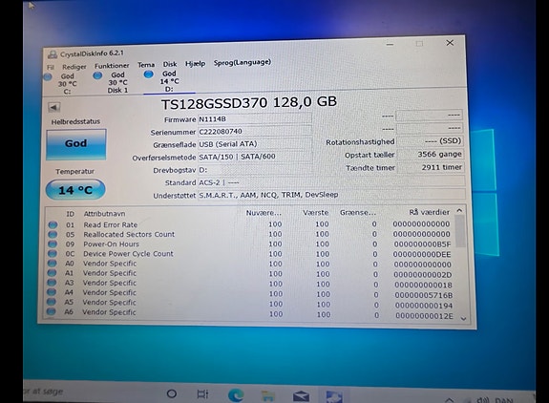Open the Funktioner menu
This screenshot has height=403, width=549.
(112, 66)
